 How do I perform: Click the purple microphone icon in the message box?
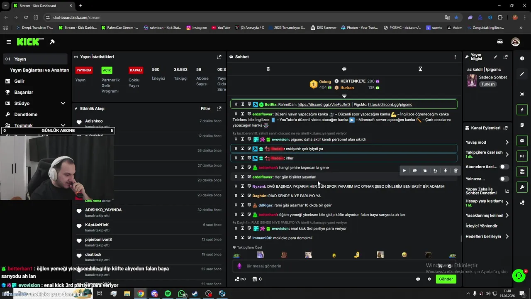coord(239,266)
